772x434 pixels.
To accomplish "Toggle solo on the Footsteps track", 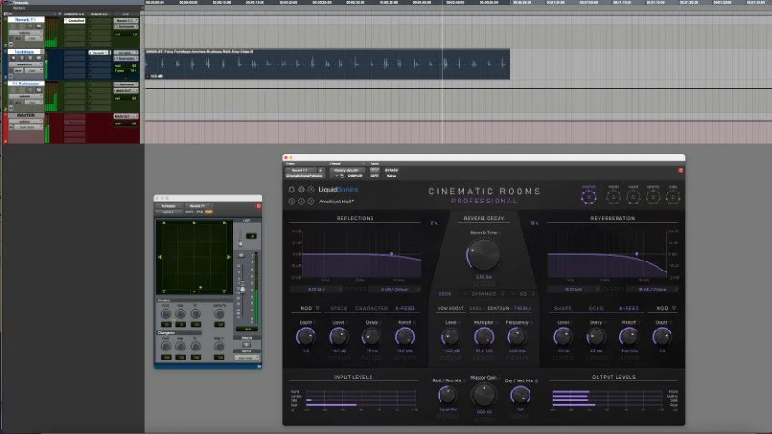I will point(30,58).
